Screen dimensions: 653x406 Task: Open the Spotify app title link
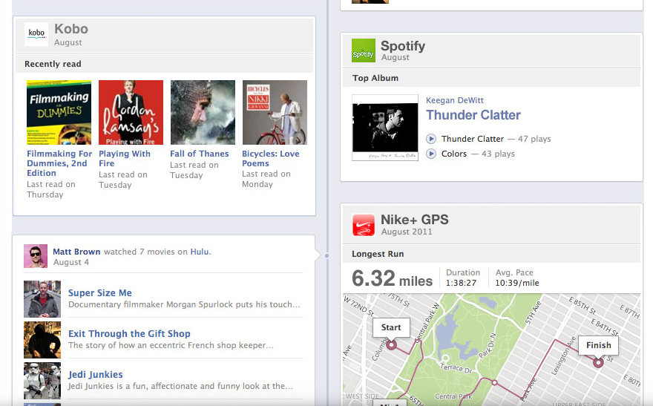[x=403, y=46]
